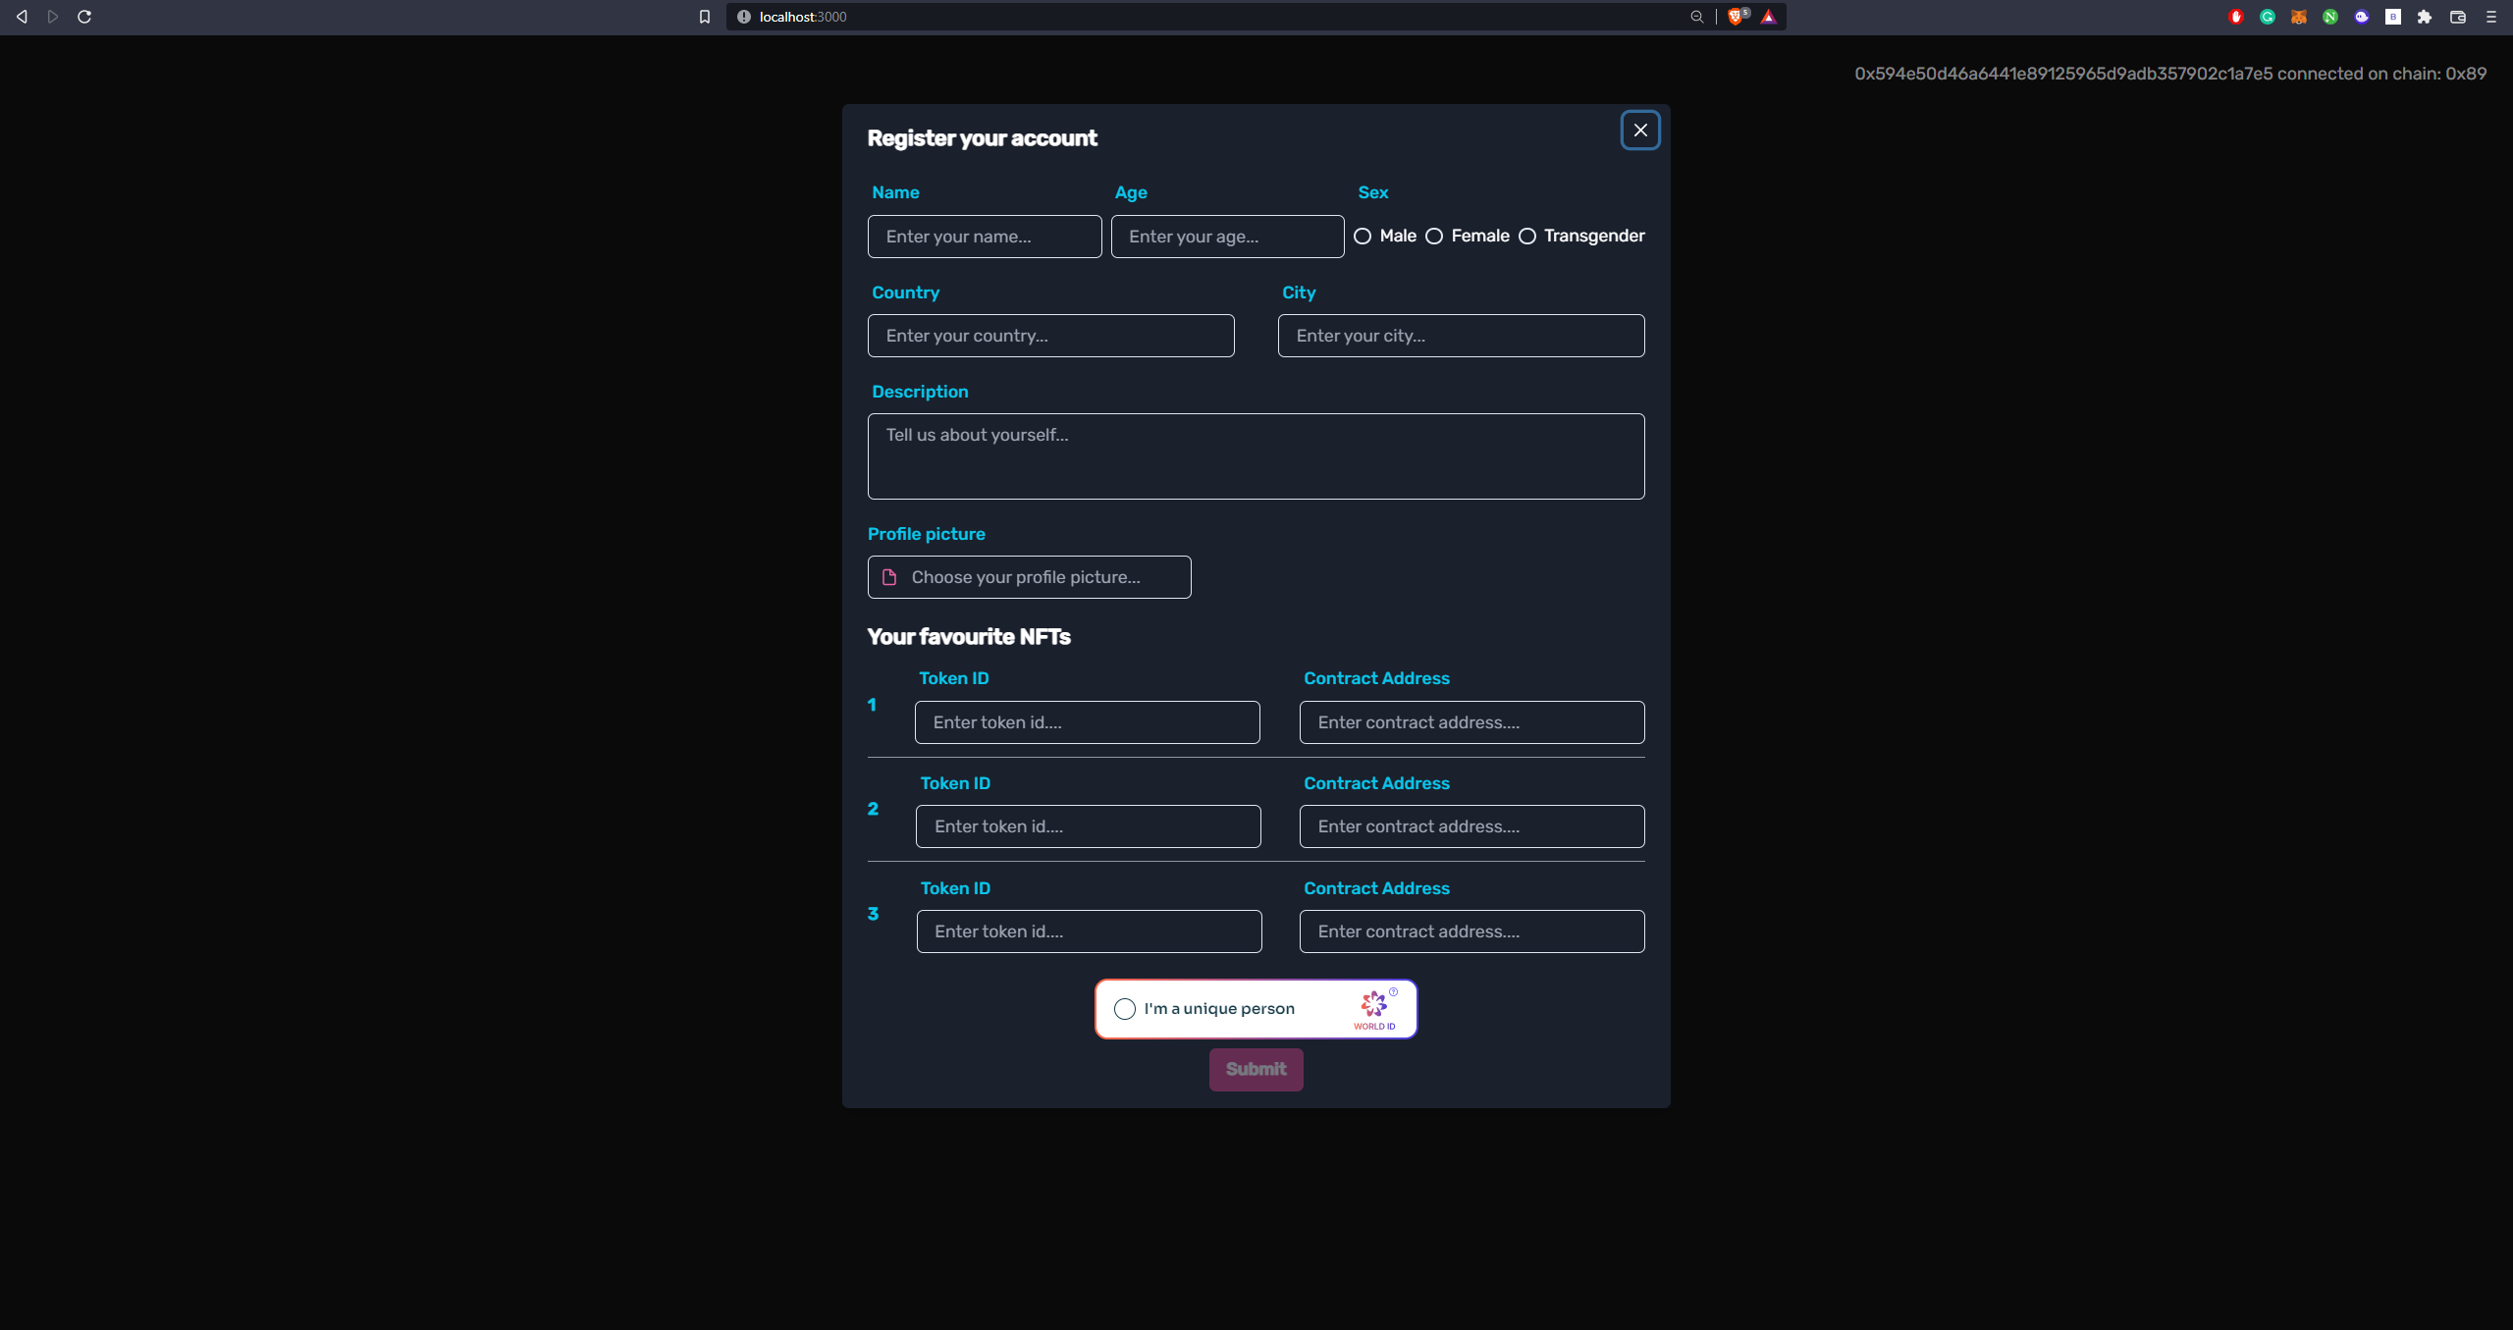Focus the City input field
Screen dimensions: 2513x1330
tap(1462, 336)
